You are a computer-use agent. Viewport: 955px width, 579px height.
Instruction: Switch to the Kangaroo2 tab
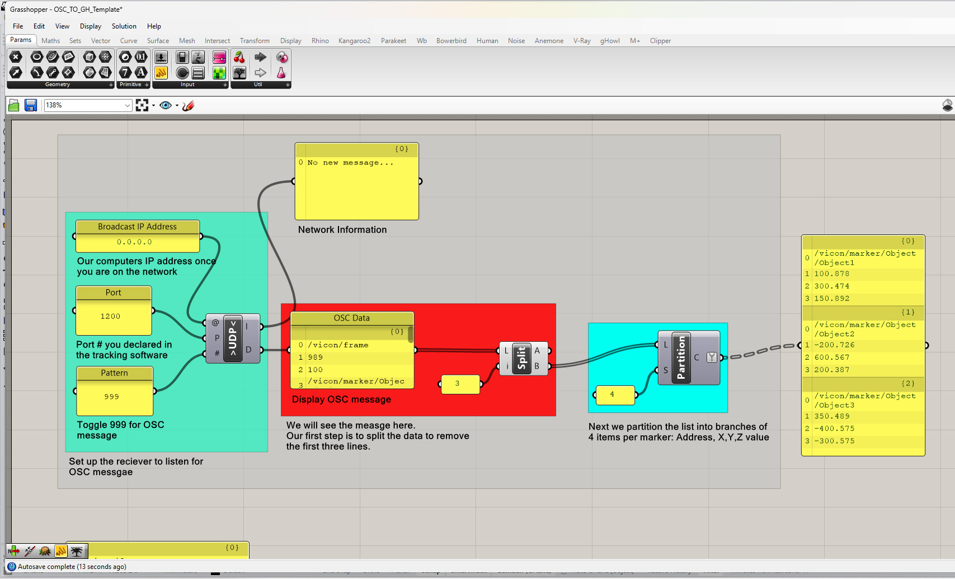tap(354, 41)
